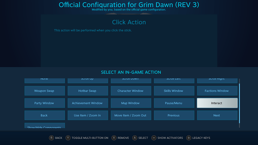The image size is (258, 145).
Task: Click the minus icon for Show Activators
Action: click(x=154, y=138)
